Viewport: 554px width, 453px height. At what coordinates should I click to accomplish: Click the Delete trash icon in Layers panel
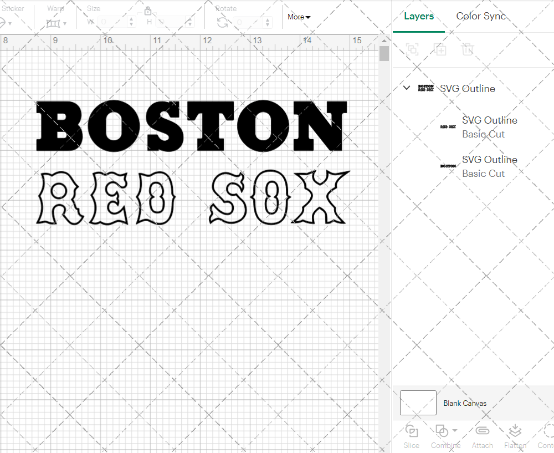click(x=468, y=49)
